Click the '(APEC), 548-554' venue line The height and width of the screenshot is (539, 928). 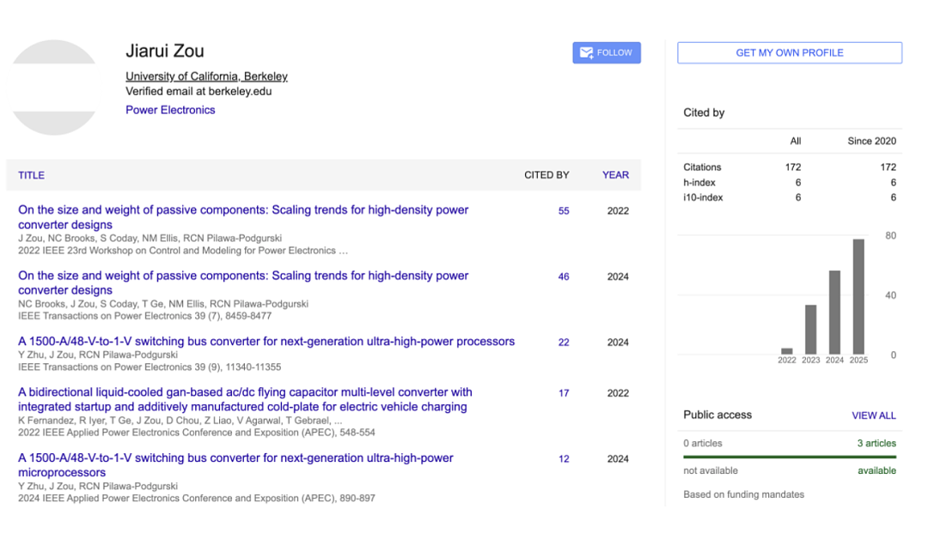pos(197,433)
